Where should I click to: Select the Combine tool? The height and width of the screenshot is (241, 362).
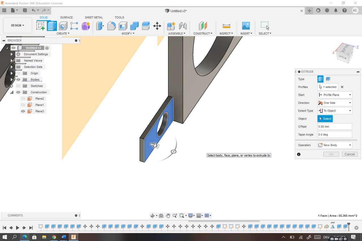(134, 26)
